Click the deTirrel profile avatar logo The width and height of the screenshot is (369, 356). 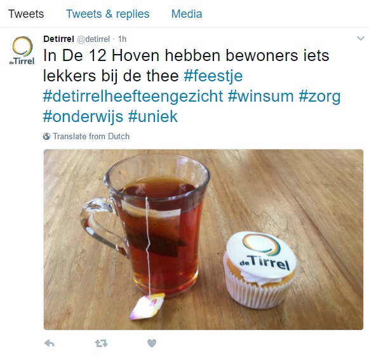click(22, 50)
